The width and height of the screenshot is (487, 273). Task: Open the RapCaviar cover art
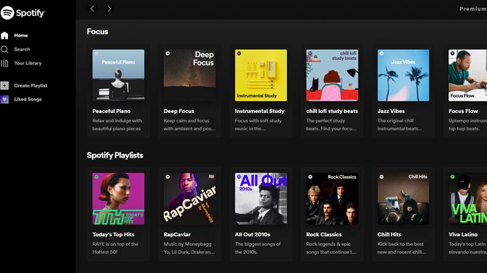pyautogui.click(x=189, y=199)
